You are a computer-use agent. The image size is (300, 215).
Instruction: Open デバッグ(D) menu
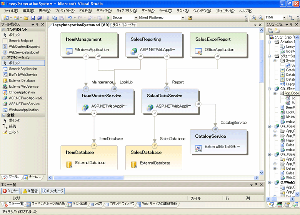pyautogui.click(x=104, y=11)
